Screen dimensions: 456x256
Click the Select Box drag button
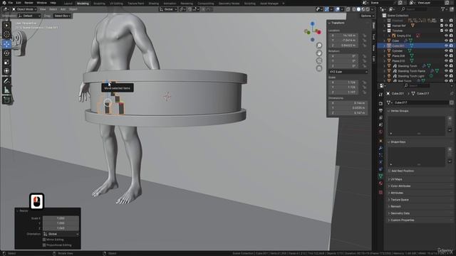pyautogui.click(x=62, y=16)
